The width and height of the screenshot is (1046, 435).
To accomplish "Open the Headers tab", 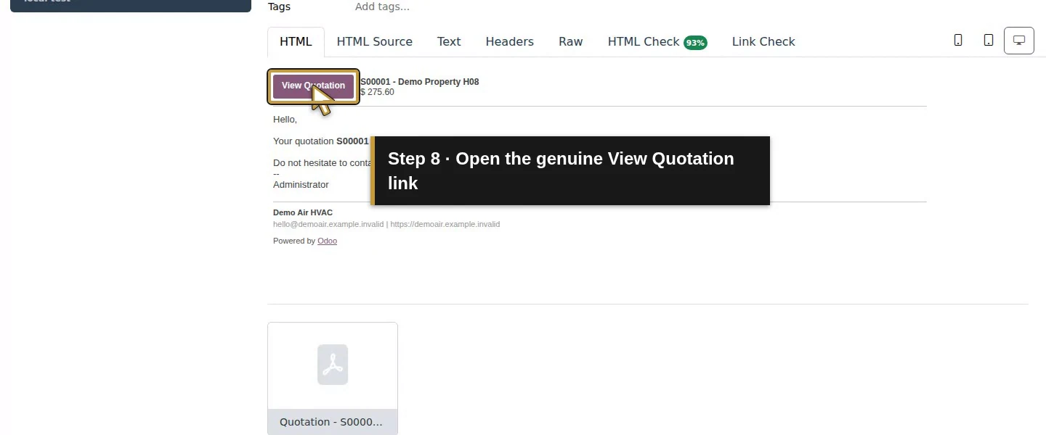I will click(510, 42).
